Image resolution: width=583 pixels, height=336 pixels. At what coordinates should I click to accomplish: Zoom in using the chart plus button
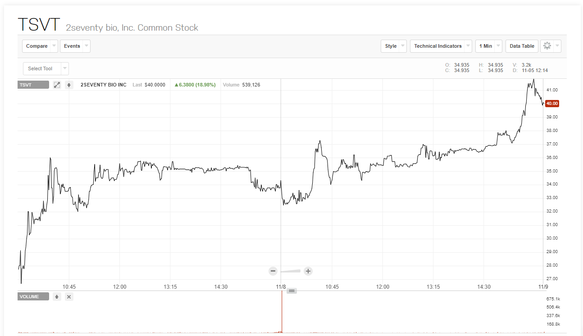(308, 271)
